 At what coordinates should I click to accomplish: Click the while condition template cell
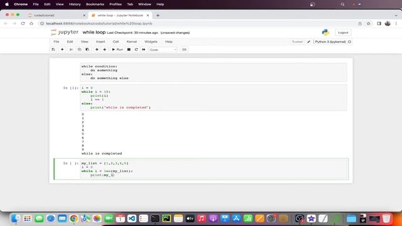click(x=214, y=72)
